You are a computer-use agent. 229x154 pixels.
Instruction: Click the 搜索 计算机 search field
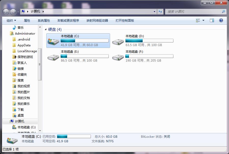[x=194, y=12]
